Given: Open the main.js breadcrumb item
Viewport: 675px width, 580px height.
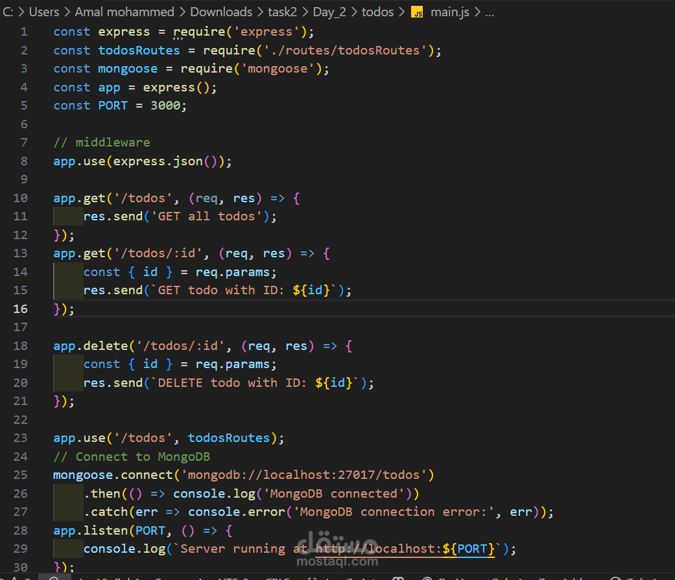Looking at the screenshot, I should tap(450, 12).
